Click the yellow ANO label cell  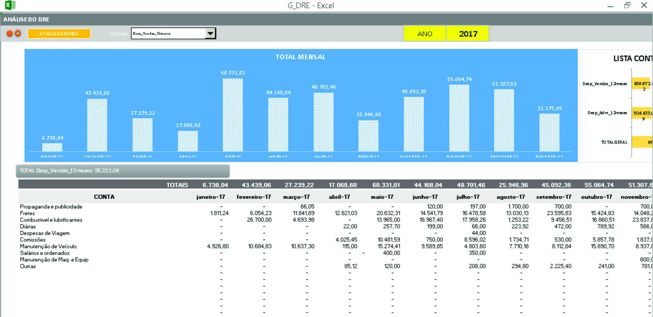coord(424,34)
